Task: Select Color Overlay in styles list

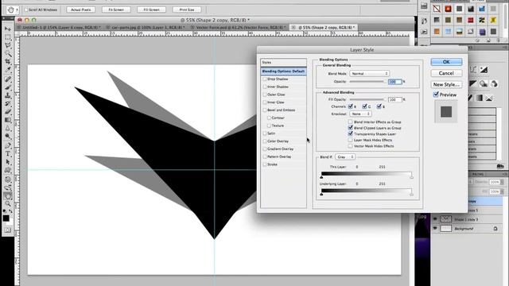Action: (278, 141)
